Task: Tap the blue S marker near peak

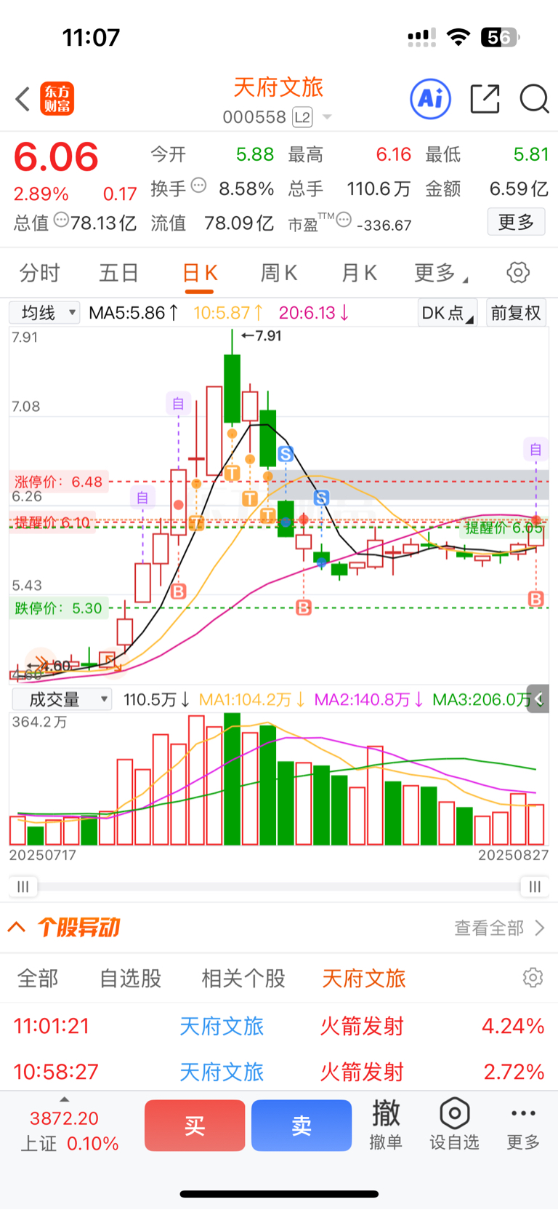Action: (286, 454)
